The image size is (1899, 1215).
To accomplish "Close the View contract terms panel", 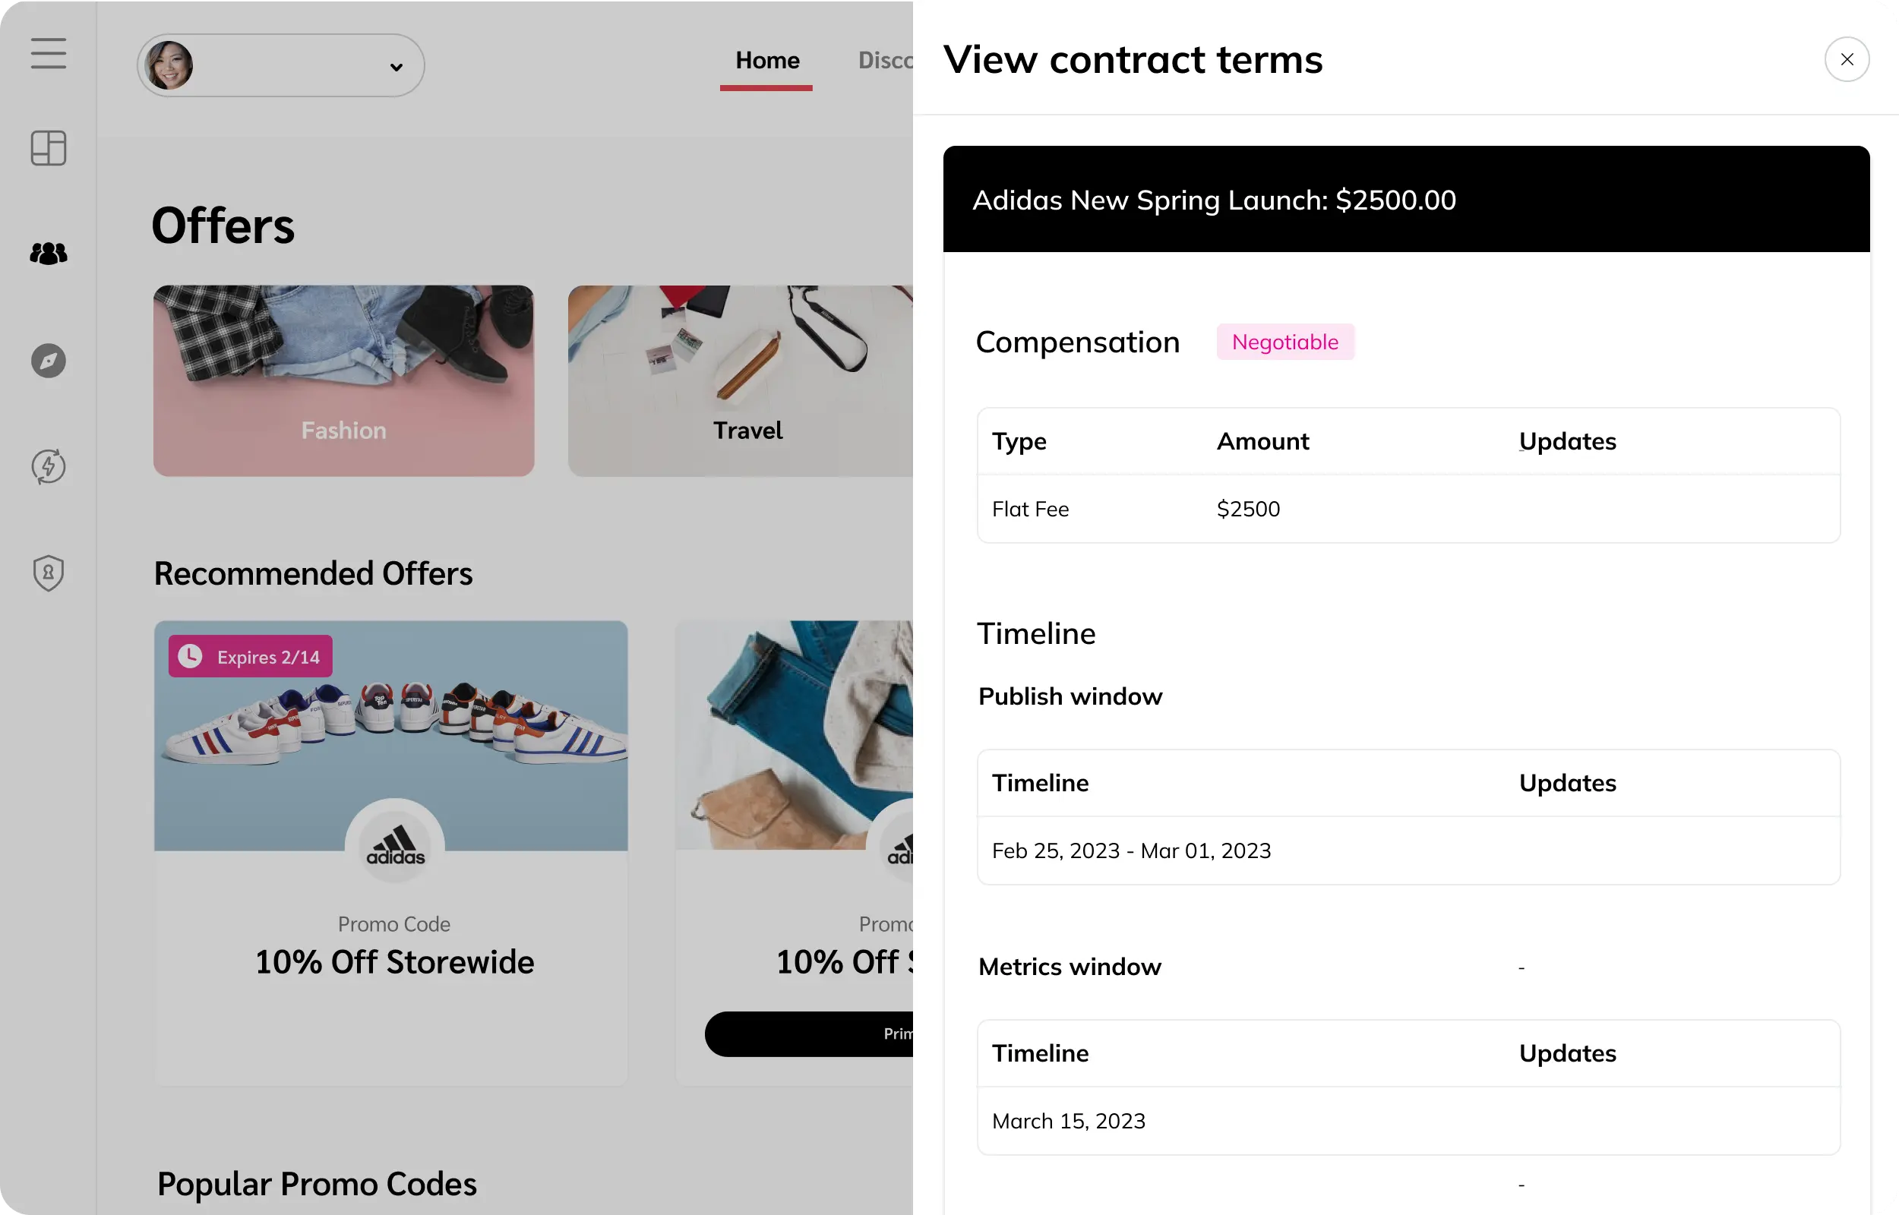I will coord(1846,59).
